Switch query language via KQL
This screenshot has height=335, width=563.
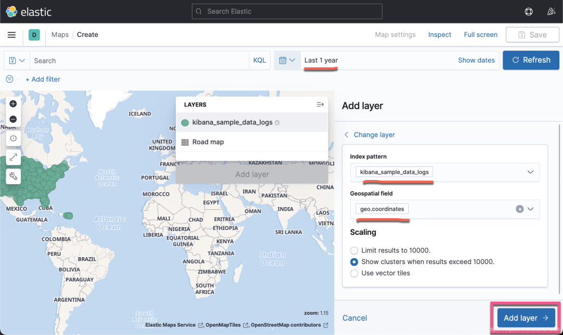(x=260, y=61)
